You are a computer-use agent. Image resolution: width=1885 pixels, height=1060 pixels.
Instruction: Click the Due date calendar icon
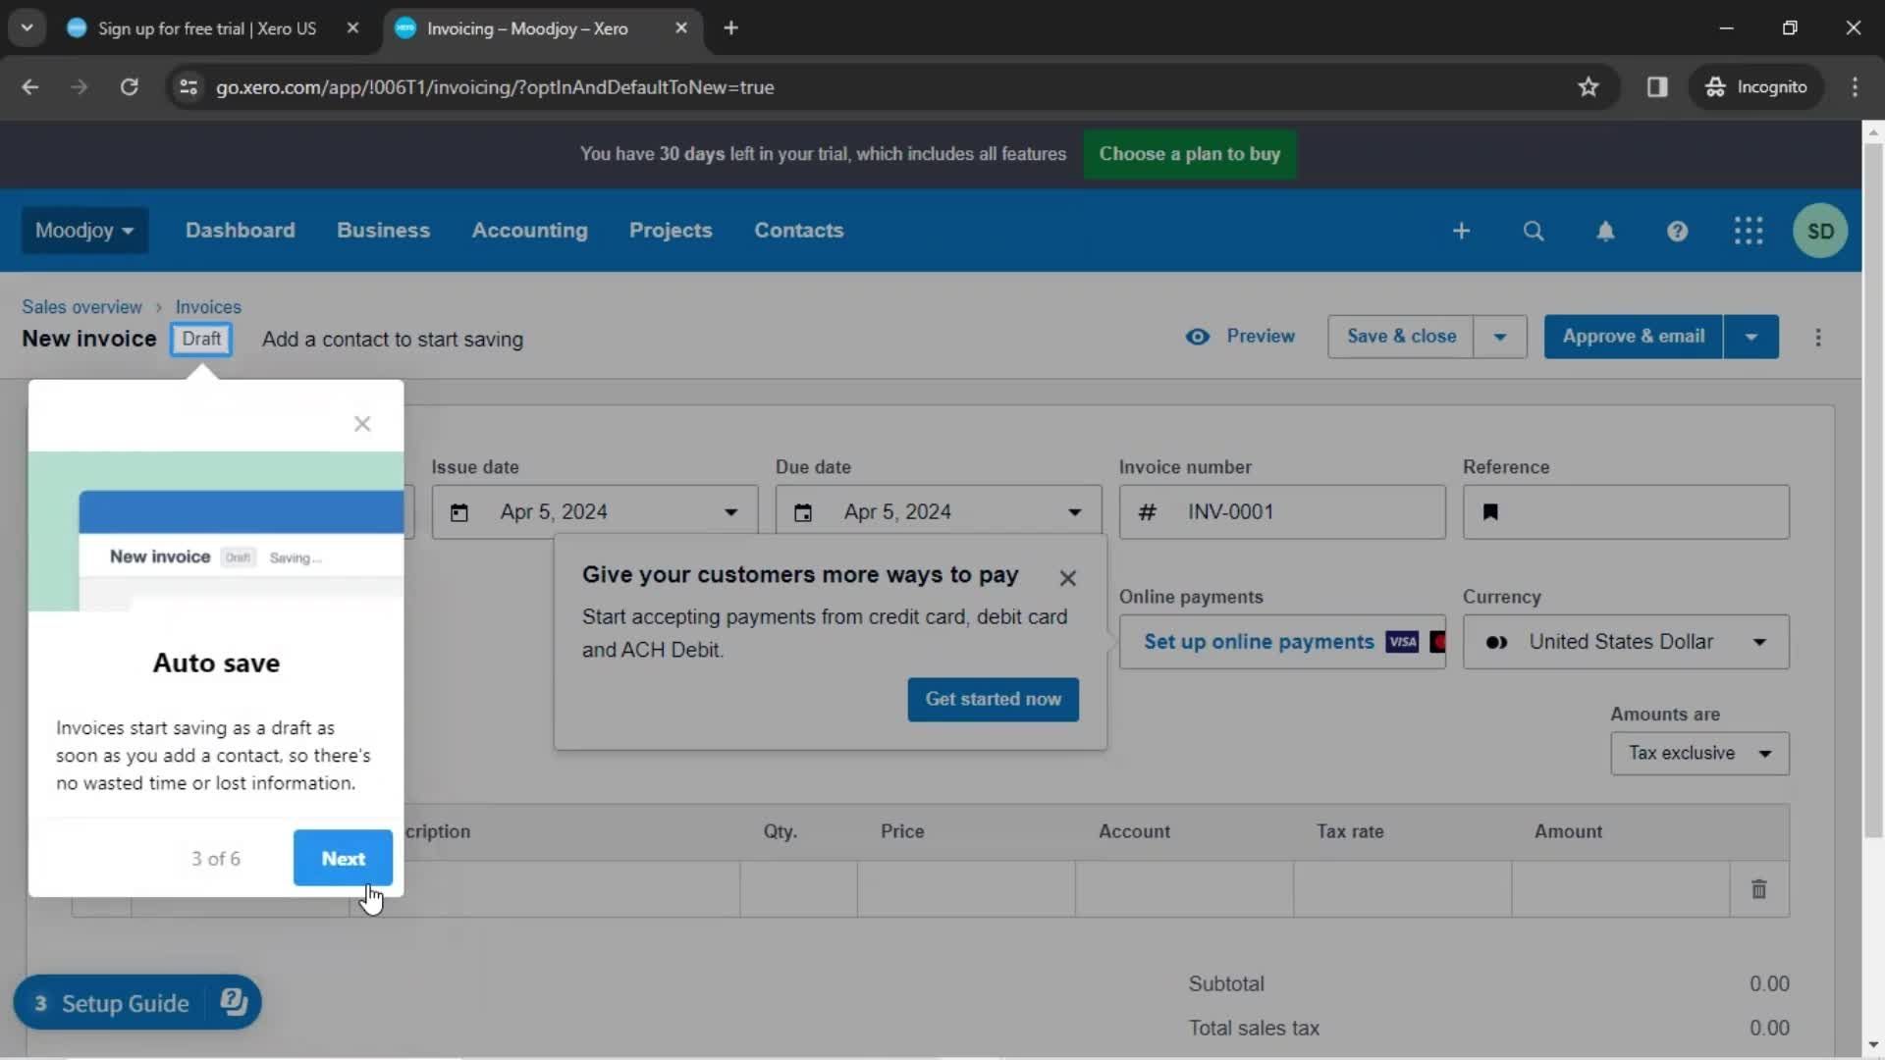click(802, 512)
